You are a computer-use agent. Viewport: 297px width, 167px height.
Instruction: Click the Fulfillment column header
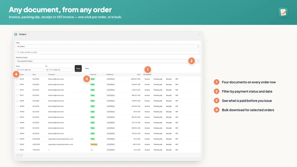[x=110, y=75]
